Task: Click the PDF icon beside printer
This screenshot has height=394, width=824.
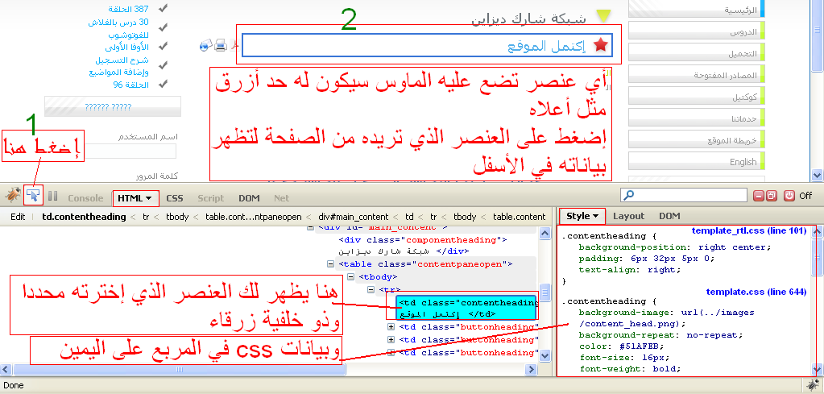Action: point(236,46)
